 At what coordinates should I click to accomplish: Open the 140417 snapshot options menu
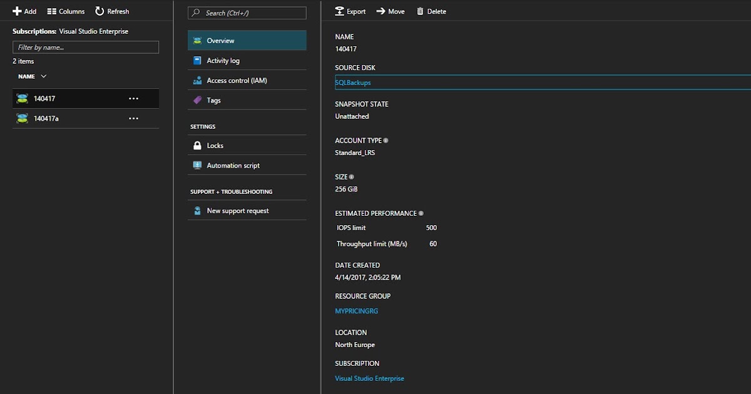[133, 98]
